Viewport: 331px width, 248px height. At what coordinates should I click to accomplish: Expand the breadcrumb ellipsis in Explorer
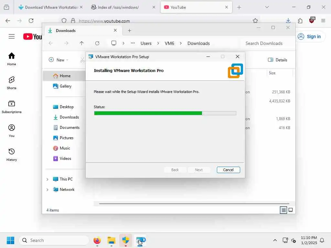tap(133, 43)
